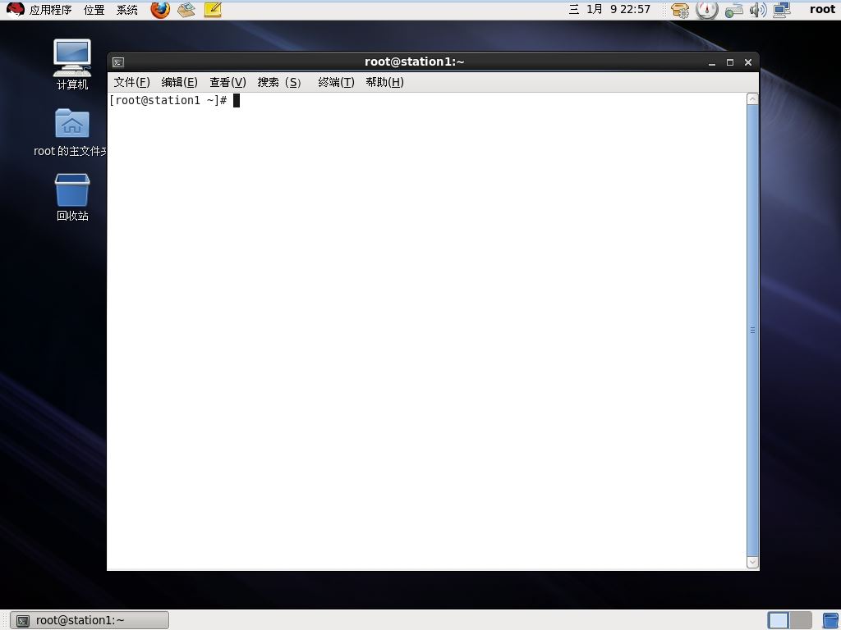
Task: Open the 搜索(S) menu in terminal
Action: (x=279, y=82)
